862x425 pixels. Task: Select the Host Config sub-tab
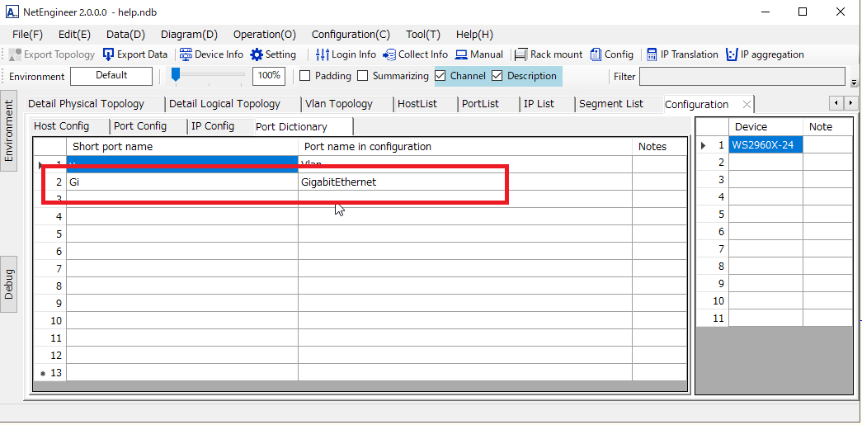pyautogui.click(x=61, y=126)
